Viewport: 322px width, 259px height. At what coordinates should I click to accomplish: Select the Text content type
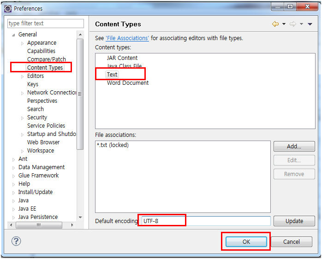(112, 74)
